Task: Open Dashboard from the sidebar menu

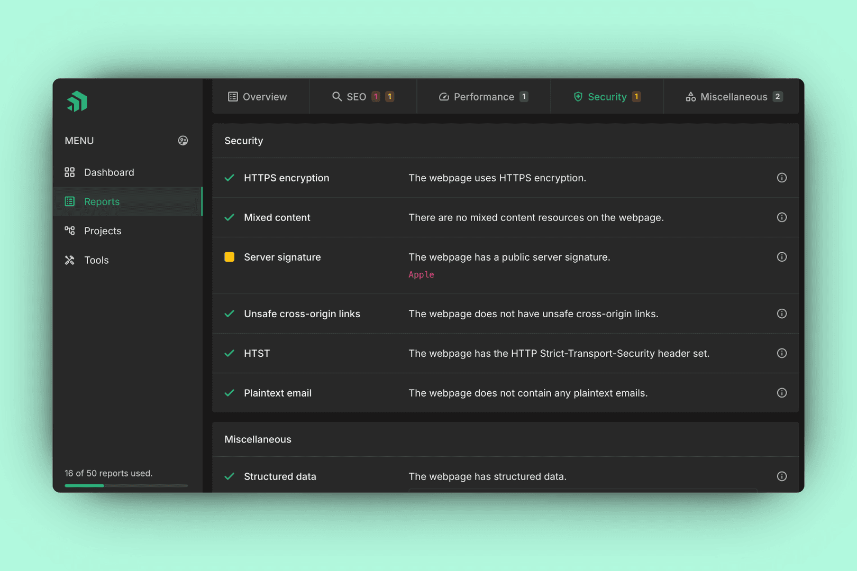Action: pos(108,172)
